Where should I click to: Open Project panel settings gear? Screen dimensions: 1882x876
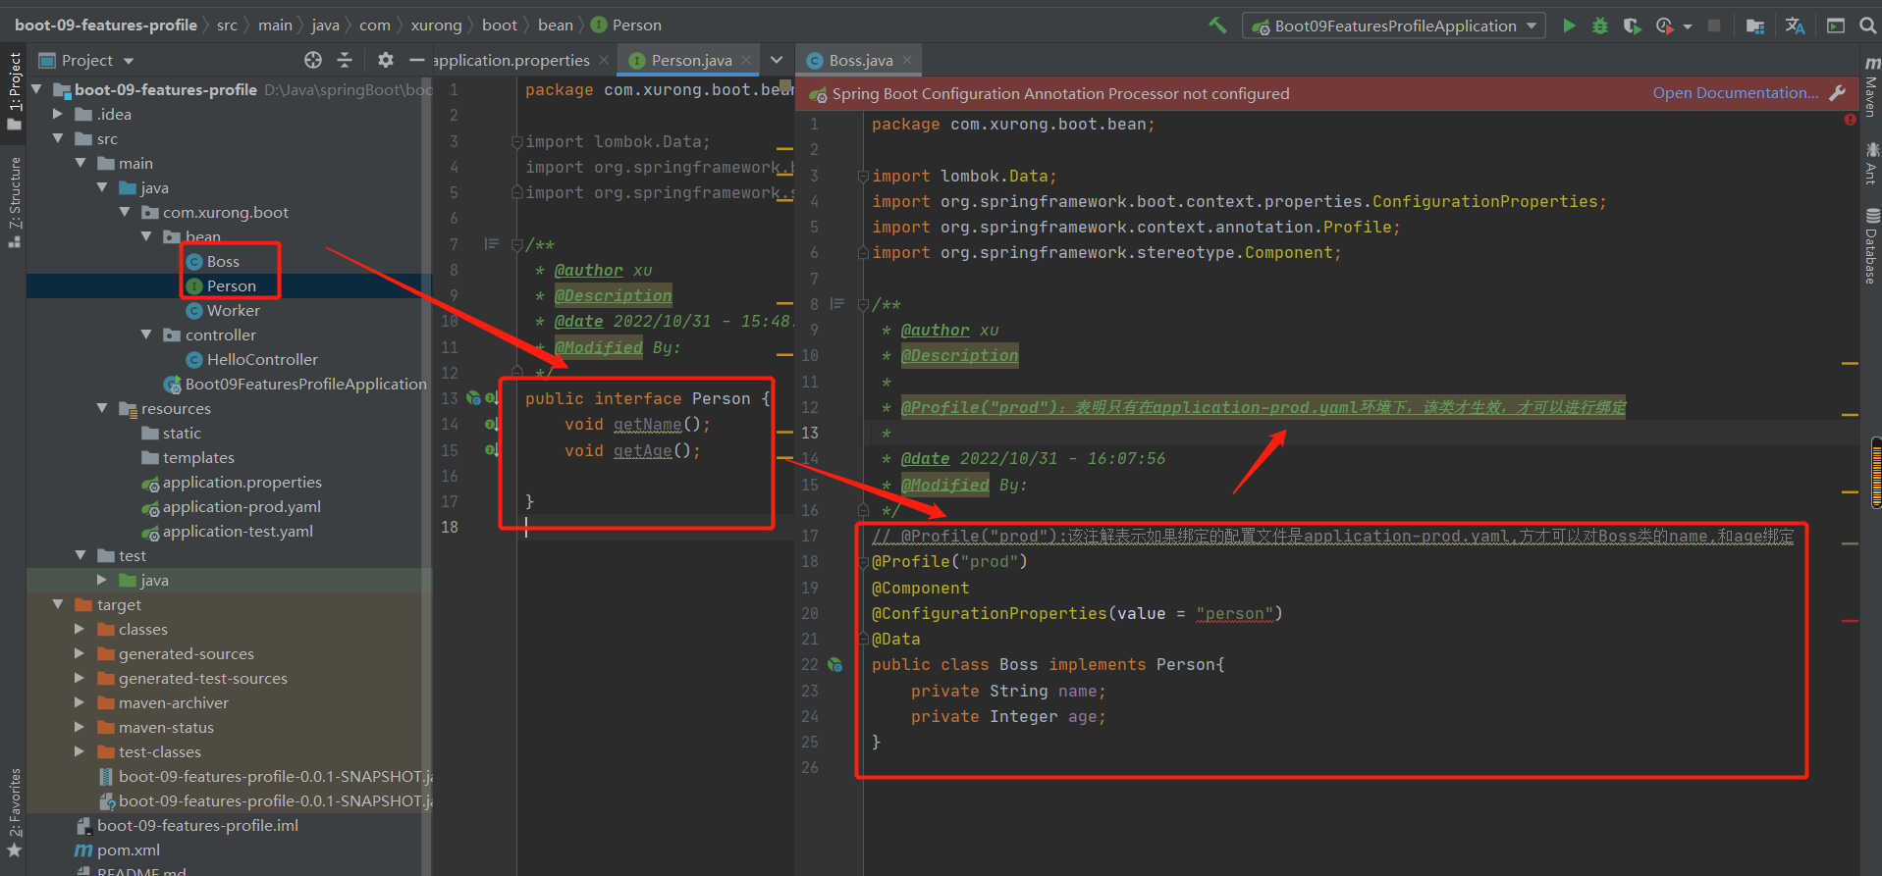pos(386,60)
